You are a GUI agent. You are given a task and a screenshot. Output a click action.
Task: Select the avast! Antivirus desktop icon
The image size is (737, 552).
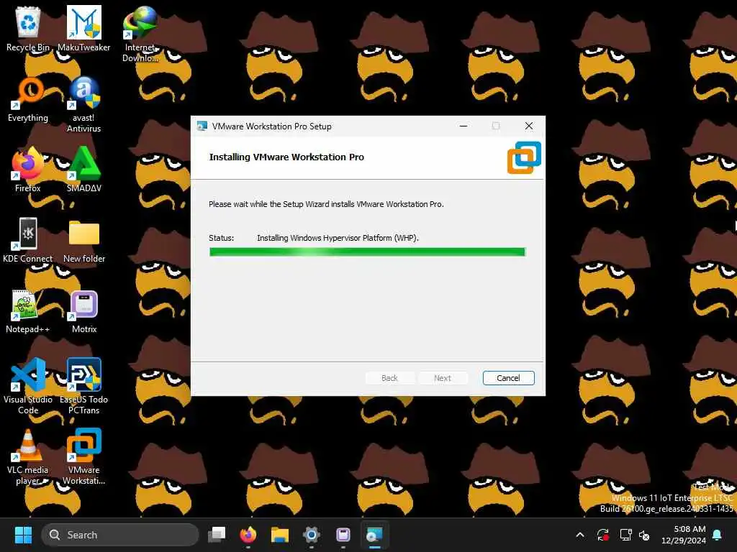click(84, 104)
